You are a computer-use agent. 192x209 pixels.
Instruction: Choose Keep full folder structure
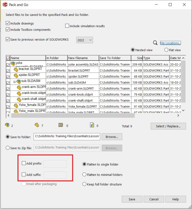point(84,184)
